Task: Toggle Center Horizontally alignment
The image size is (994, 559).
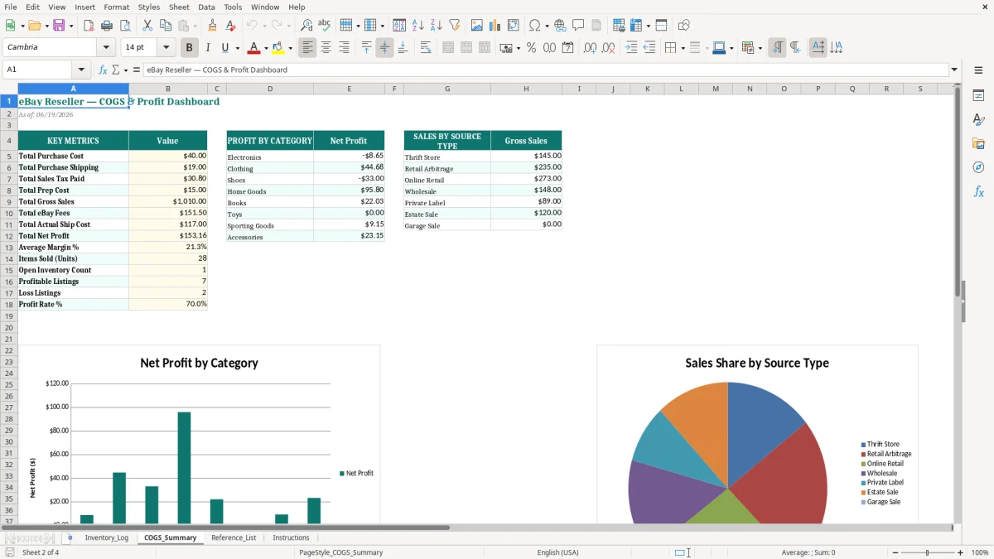Action: click(x=326, y=48)
